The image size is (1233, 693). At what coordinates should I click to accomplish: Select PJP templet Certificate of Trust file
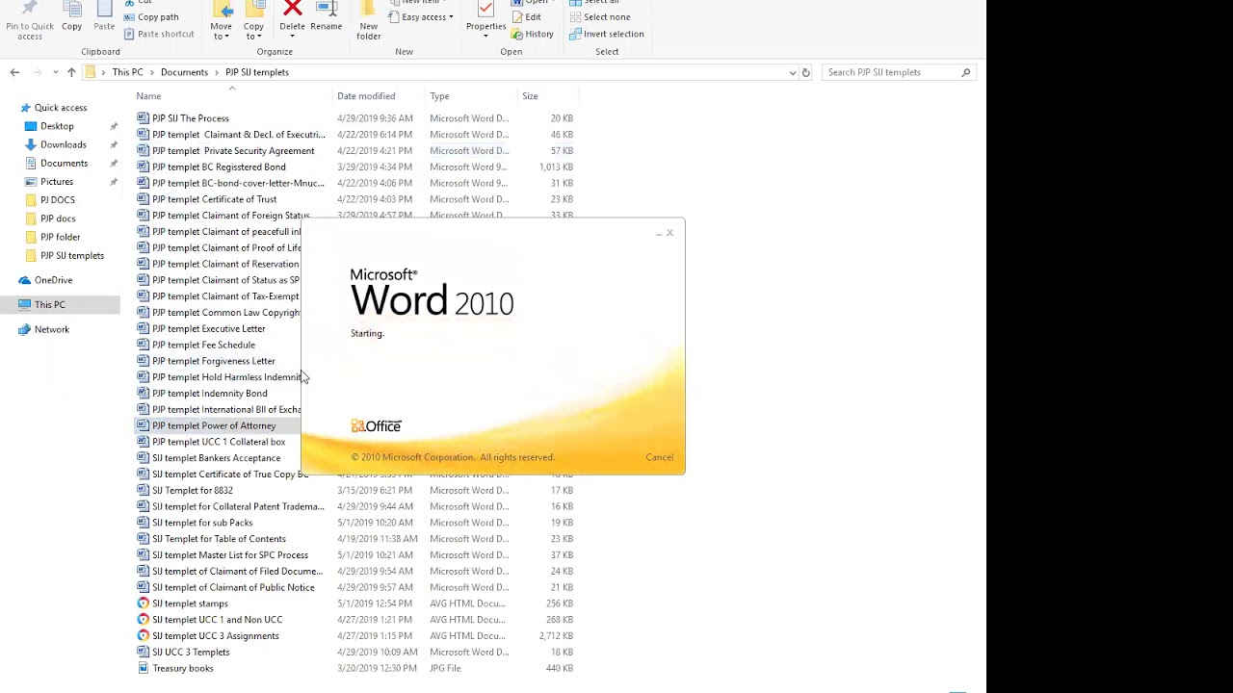tap(214, 199)
